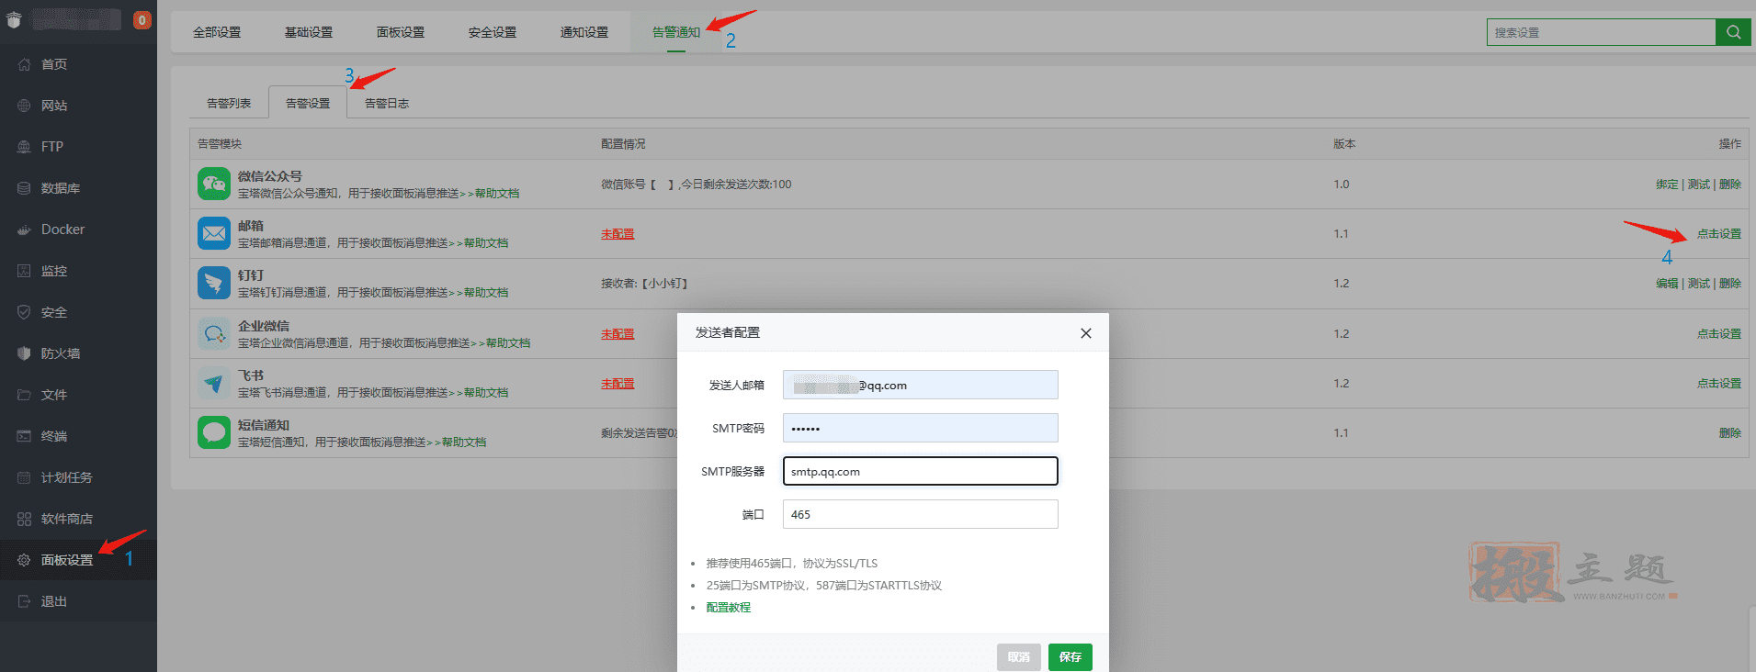Open 帮助文档 link in 邮箱 row
Image resolution: width=1756 pixels, height=672 pixels.
tap(486, 243)
